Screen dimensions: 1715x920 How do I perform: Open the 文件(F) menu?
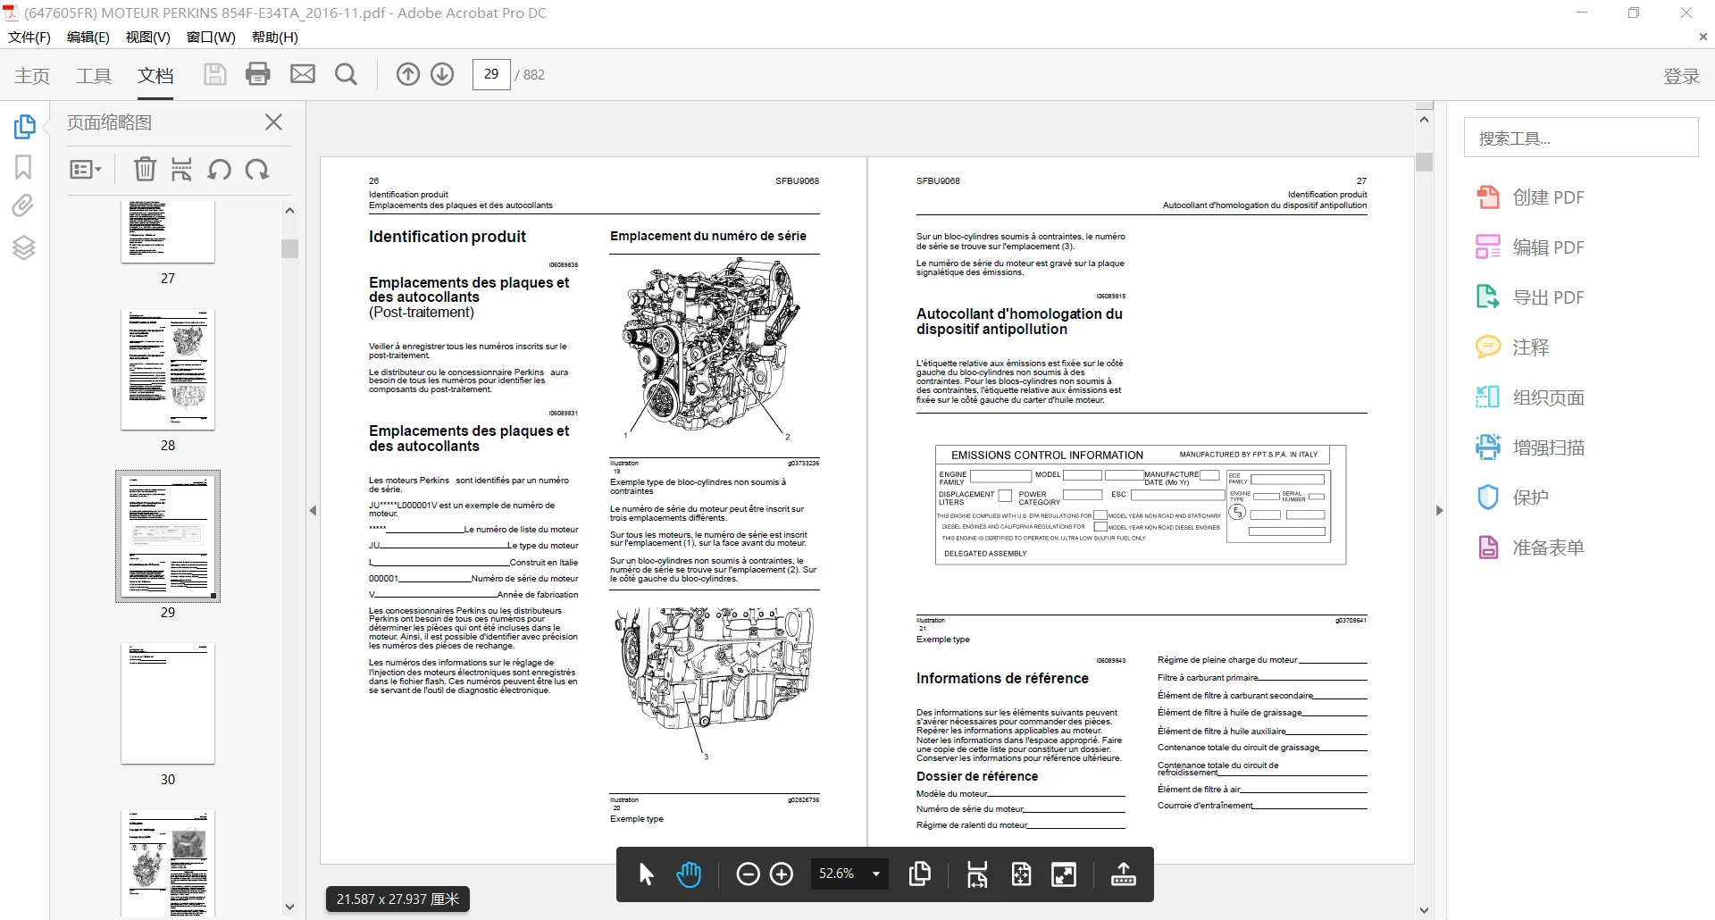pos(29,37)
